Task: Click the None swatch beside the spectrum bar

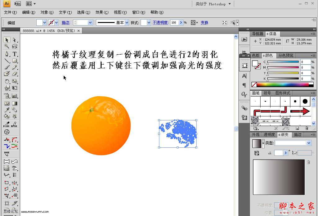Action: tap(254, 84)
